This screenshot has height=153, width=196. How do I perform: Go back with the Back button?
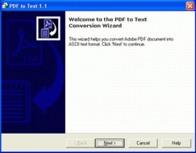point(80,143)
